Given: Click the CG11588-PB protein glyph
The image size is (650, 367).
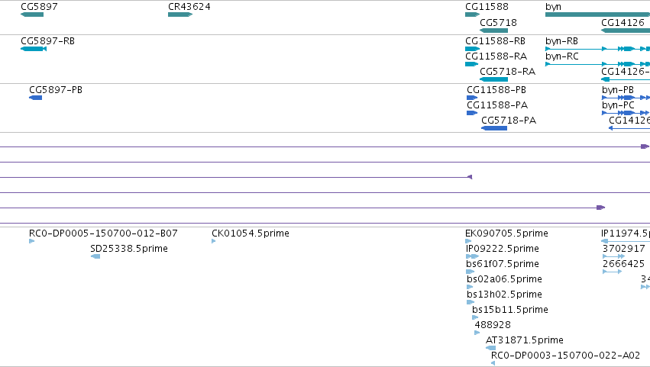Looking at the screenshot, I should [472, 98].
